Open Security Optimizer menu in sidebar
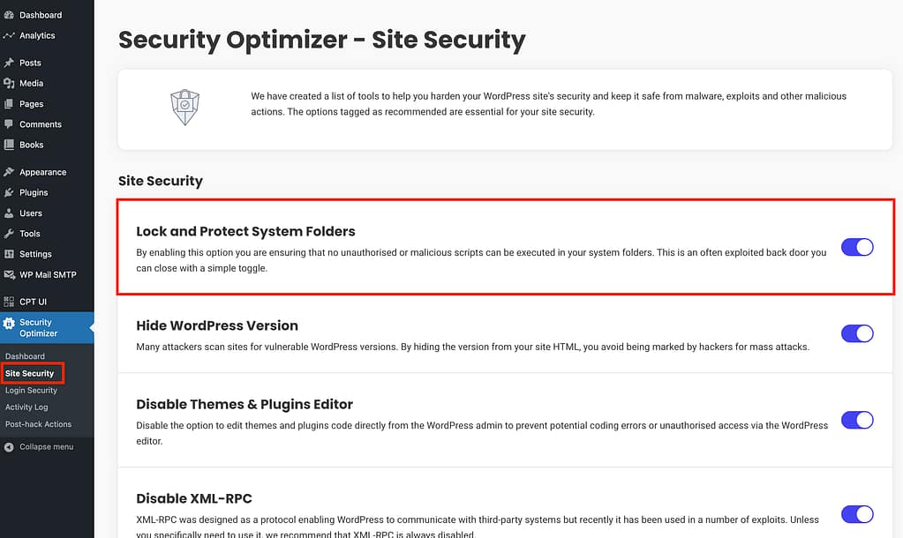 38,327
